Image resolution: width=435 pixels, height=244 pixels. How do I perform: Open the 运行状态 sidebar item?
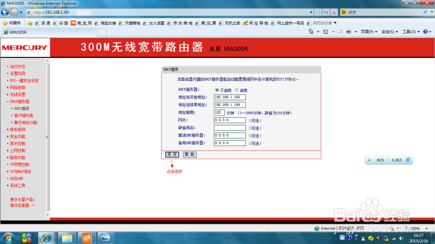tap(17, 66)
